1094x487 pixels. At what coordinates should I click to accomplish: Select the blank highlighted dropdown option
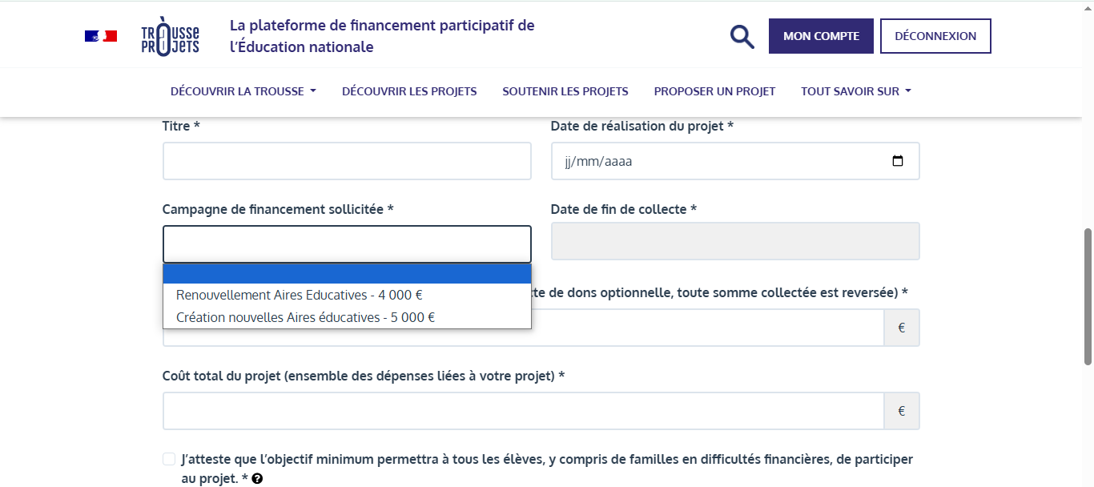click(347, 274)
